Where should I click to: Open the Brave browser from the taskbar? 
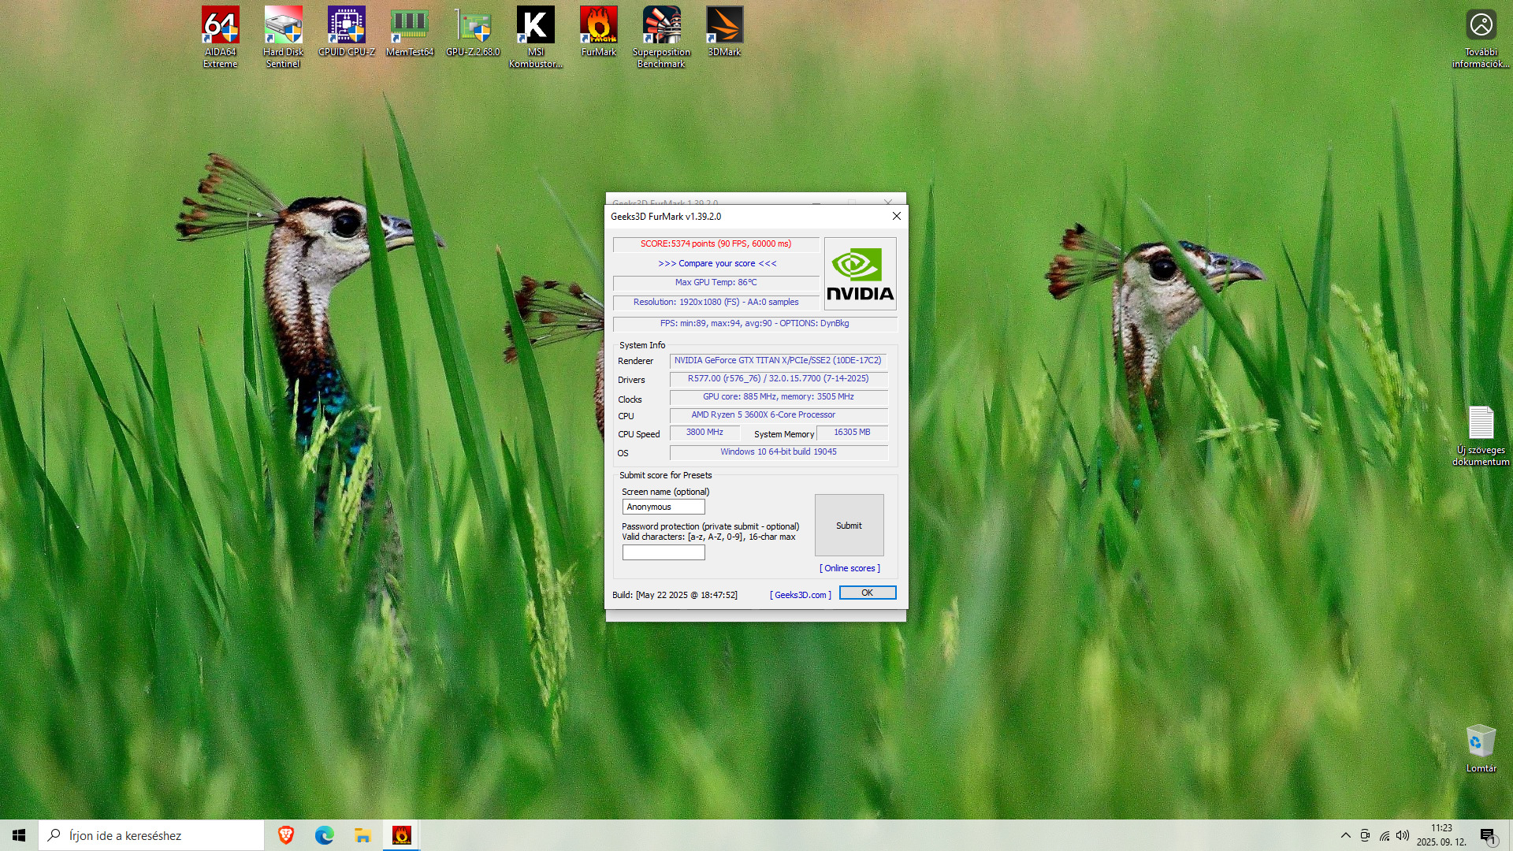click(286, 835)
